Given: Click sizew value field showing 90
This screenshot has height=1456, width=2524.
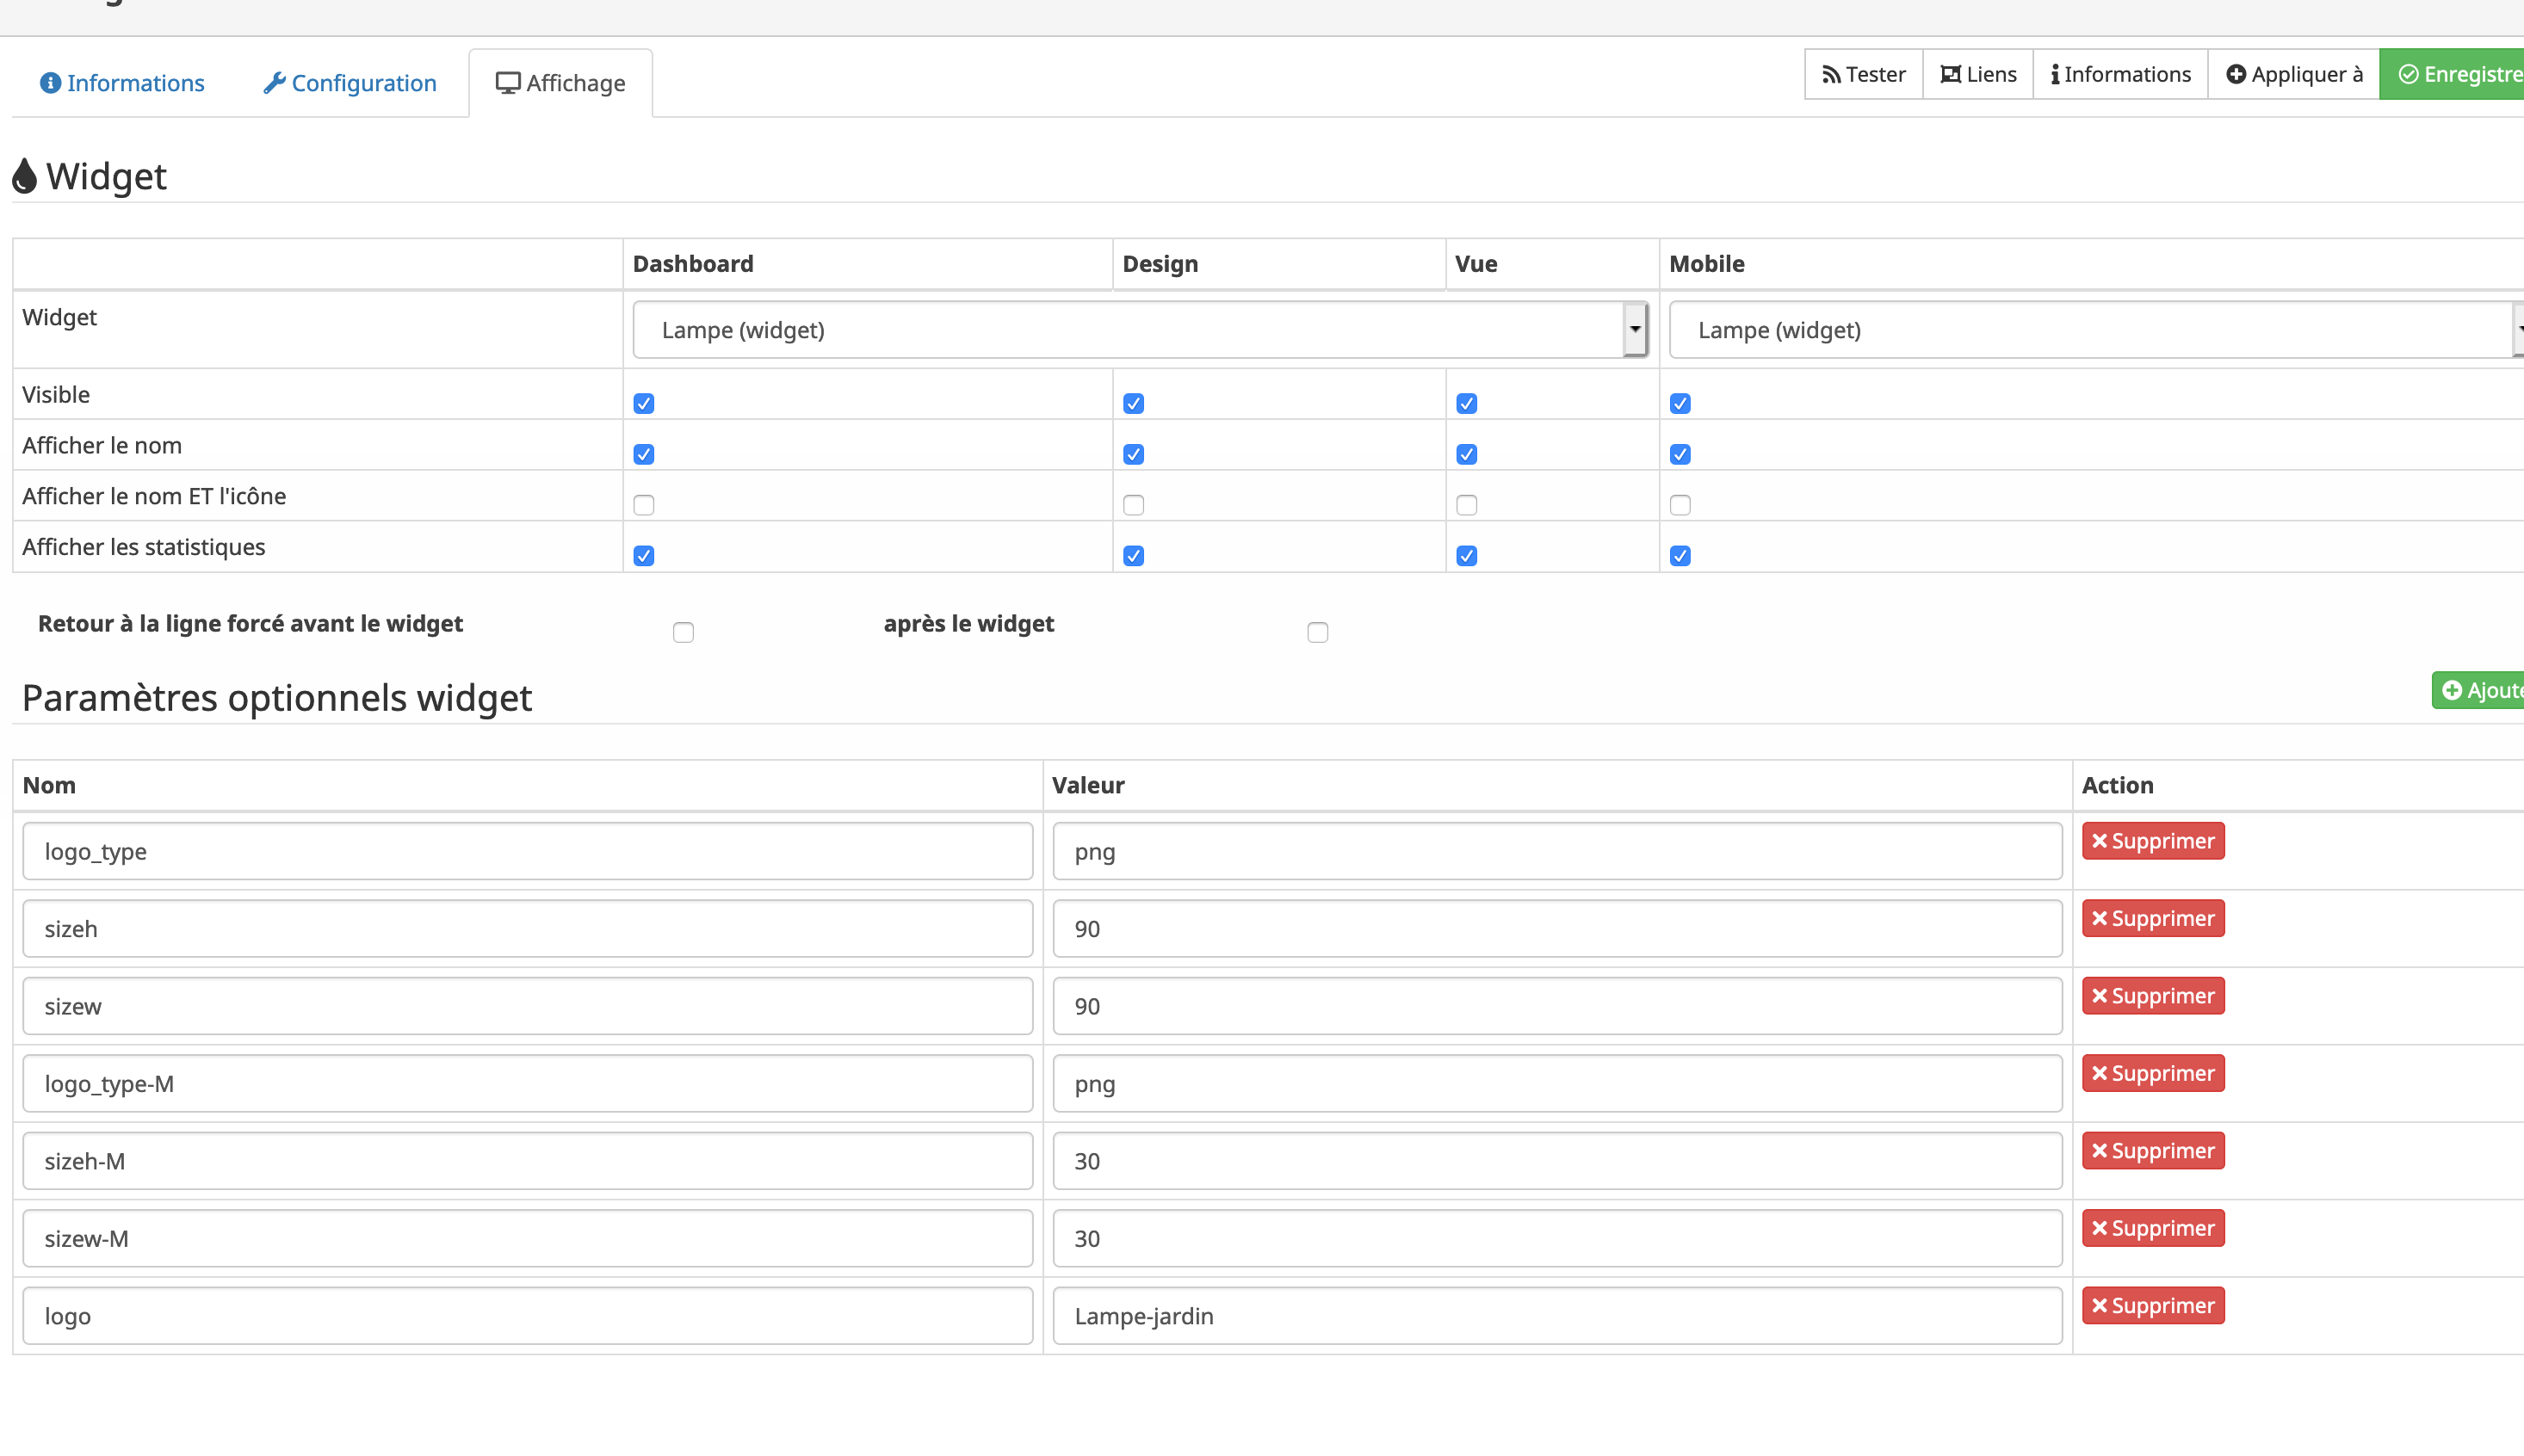Looking at the screenshot, I should (1556, 1007).
